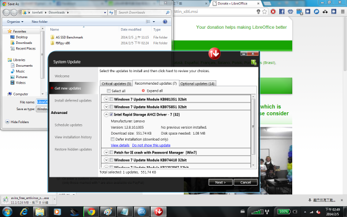Click the Facebook extension icon in Chrome
The image size is (347, 217).
tap(282, 11)
